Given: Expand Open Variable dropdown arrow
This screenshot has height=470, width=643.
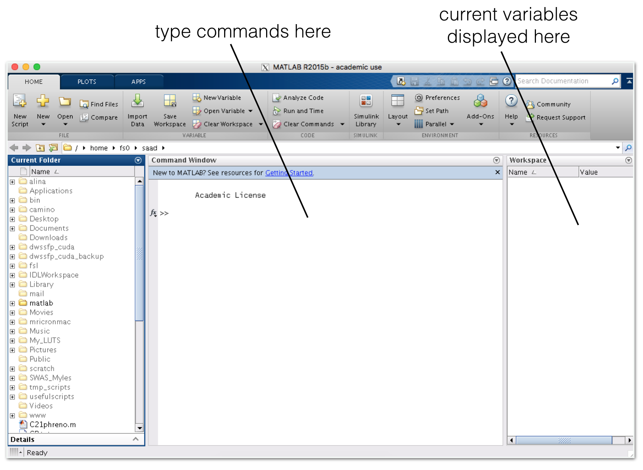Looking at the screenshot, I should pyautogui.click(x=251, y=111).
